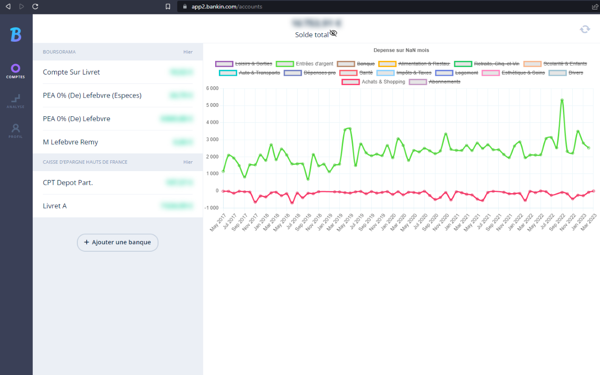
Task: Click the Ajouter une banque button
Action: pos(118,242)
